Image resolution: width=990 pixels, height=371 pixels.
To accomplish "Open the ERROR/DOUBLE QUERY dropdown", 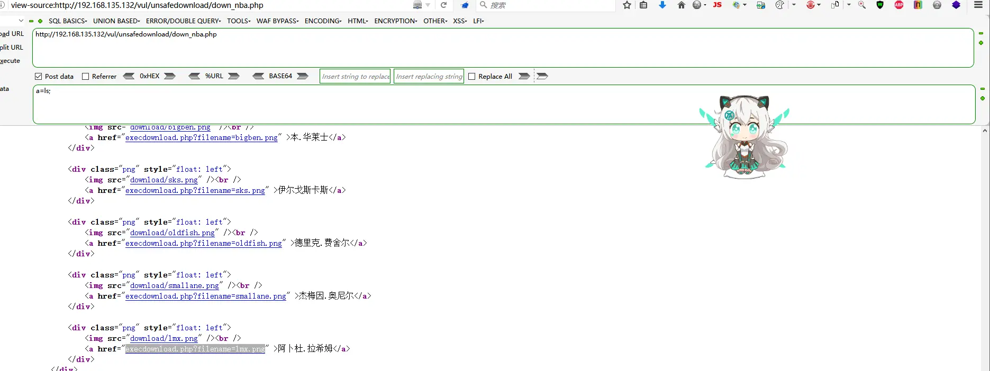I will (x=184, y=21).
